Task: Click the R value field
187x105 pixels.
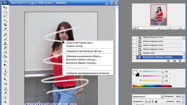Action: 167,72
